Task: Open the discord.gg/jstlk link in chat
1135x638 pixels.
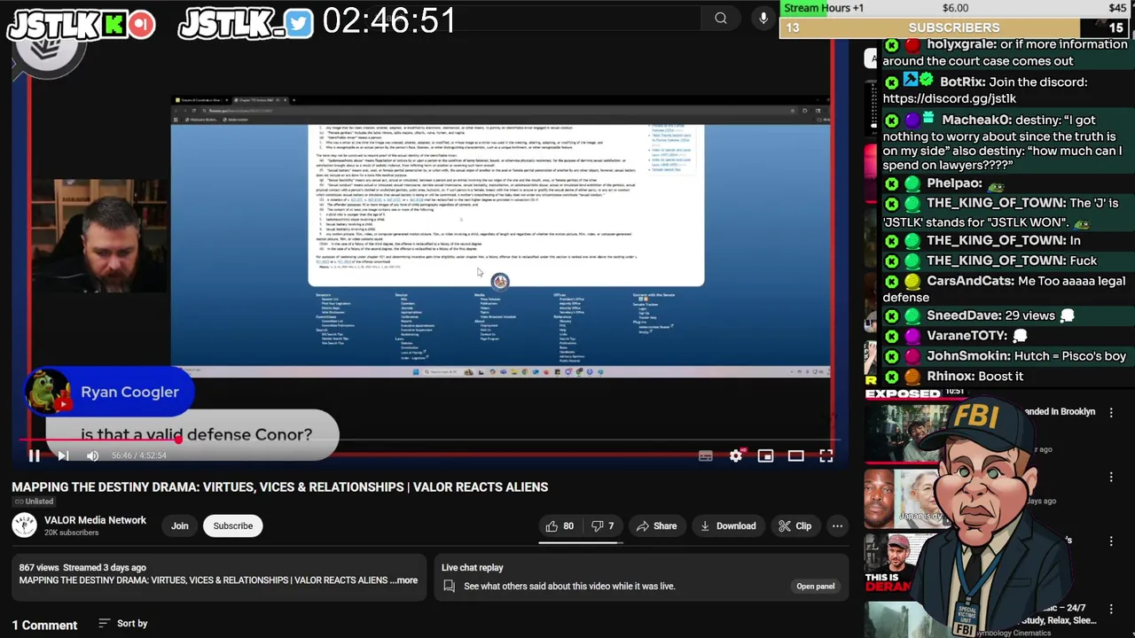Action: [x=950, y=98]
